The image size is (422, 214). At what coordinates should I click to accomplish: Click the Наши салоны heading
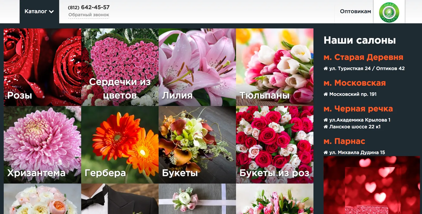tap(360, 40)
